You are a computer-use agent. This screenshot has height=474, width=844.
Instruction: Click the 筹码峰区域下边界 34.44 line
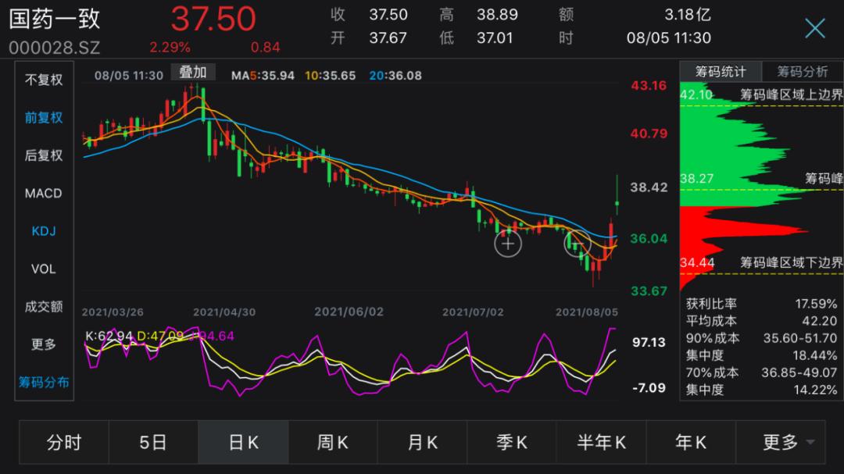point(762,273)
